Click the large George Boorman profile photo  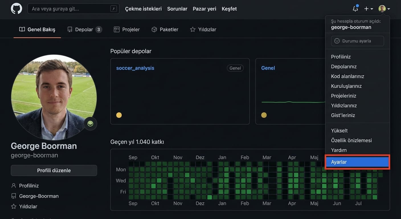54,97
